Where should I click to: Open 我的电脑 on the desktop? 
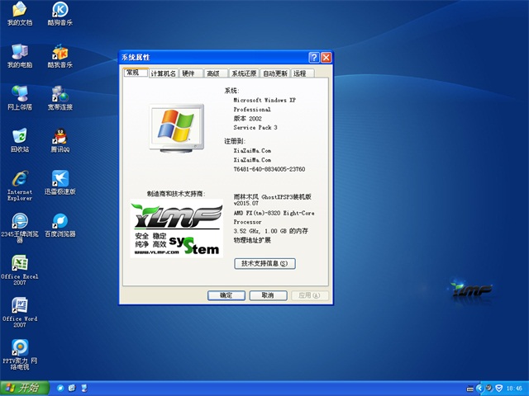[x=20, y=53]
